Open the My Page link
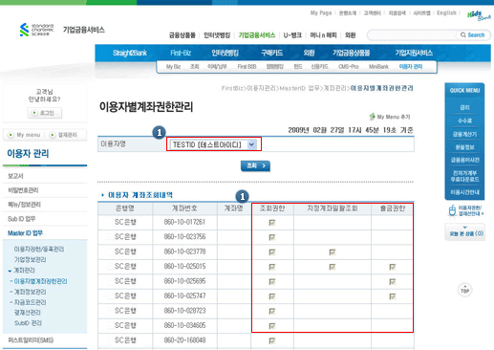 tap(321, 12)
